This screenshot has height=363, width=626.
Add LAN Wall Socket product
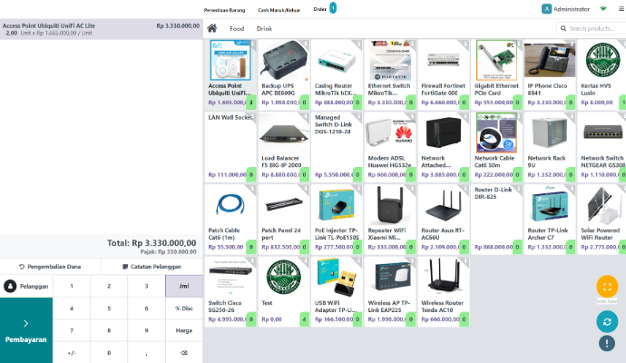point(230,146)
